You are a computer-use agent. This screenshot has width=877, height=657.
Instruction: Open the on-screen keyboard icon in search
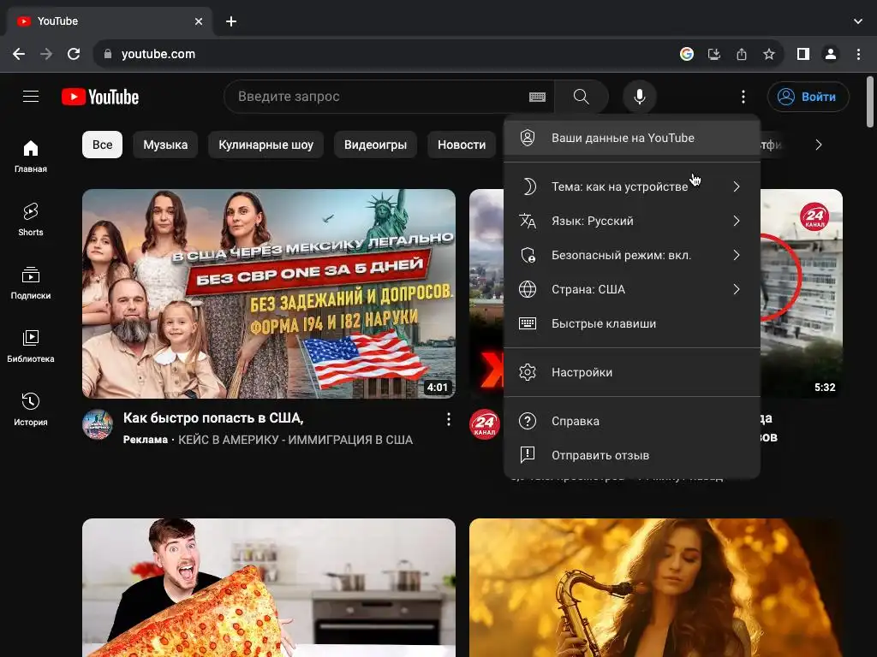(537, 98)
